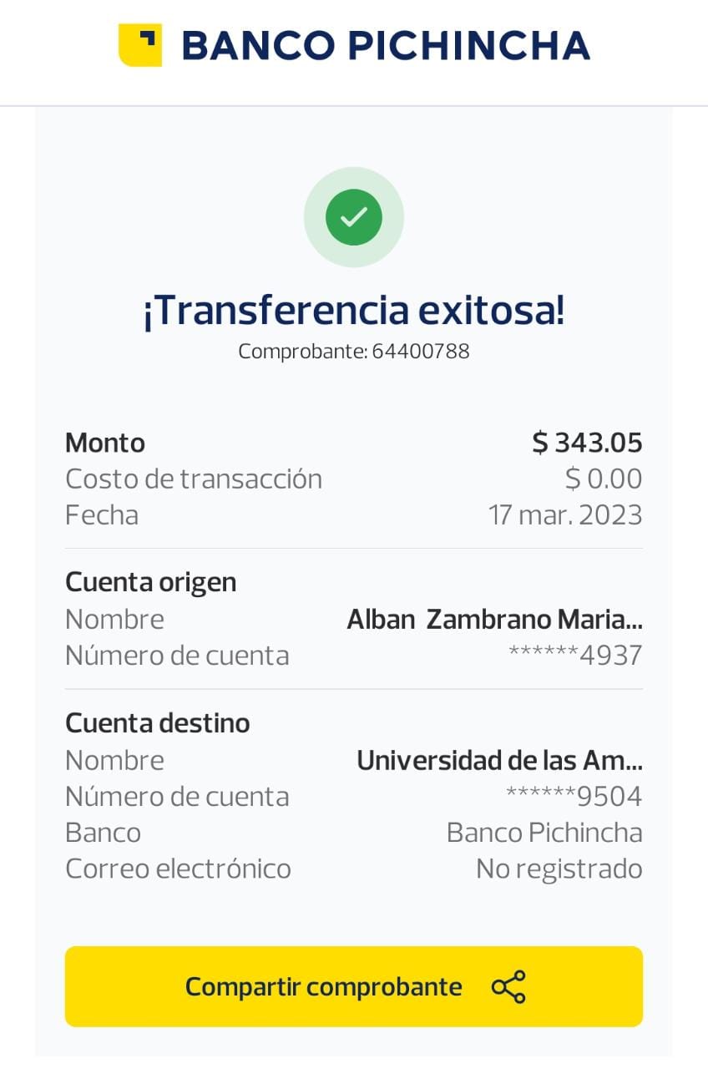This screenshot has height=1069, width=708.
Task: Click the Comprobante number 64400788
Action: click(x=421, y=352)
